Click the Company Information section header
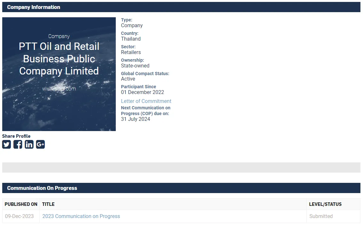This screenshot has width=363, height=226. coord(34,7)
